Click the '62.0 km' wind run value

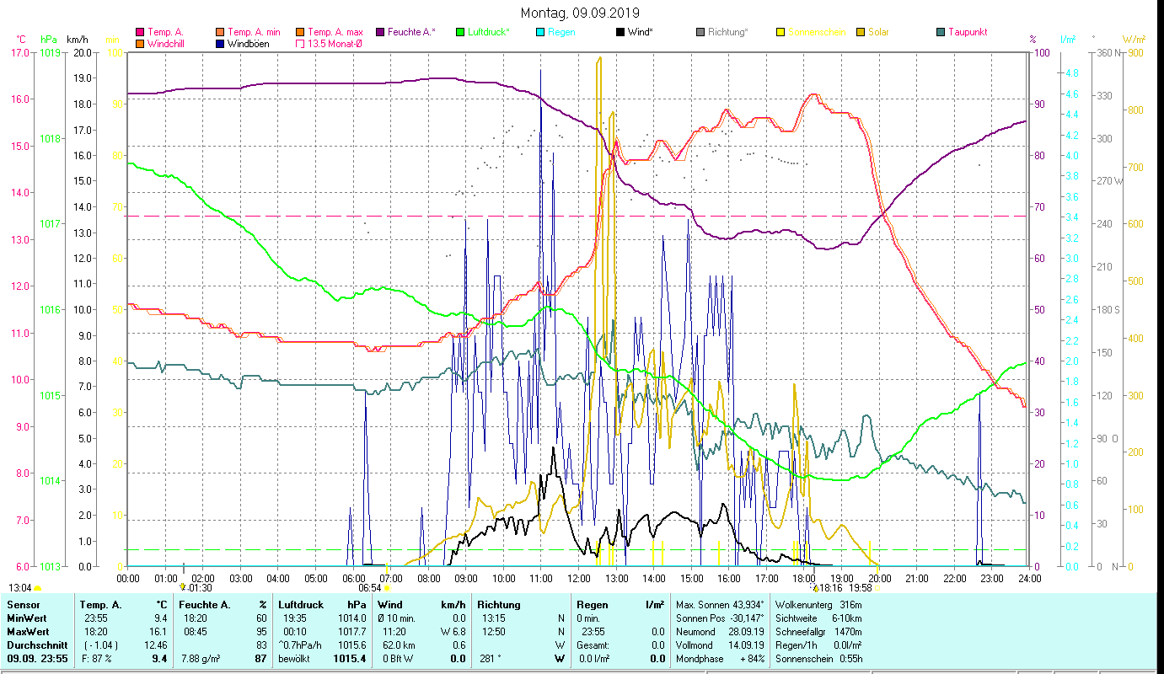click(x=400, y=645)
